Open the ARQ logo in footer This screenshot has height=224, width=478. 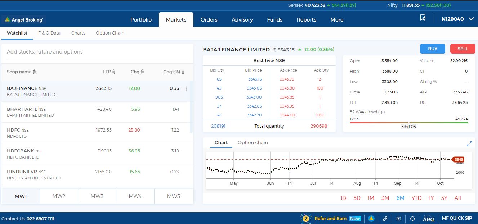[x=428, y=218]
